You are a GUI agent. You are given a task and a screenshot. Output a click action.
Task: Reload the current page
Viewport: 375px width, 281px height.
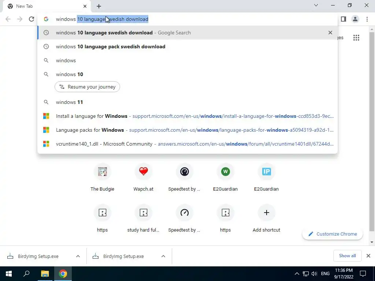(31, 19)
